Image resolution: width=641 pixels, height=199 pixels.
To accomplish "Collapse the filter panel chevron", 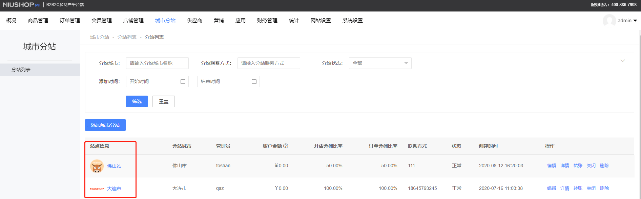I will pos(623,61).
